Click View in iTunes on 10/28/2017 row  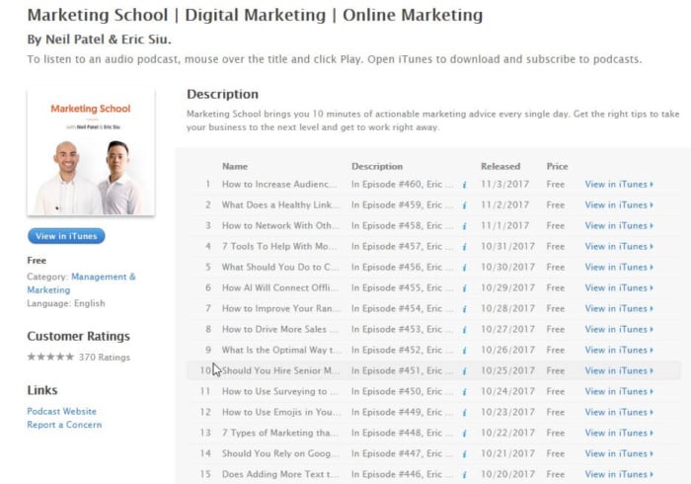point(619,308)
